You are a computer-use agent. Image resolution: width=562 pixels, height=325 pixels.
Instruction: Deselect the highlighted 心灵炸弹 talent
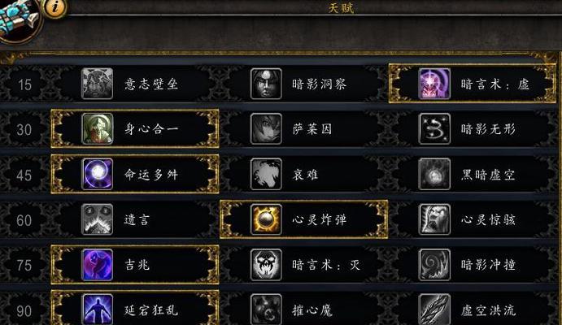[x=303, y=219]
